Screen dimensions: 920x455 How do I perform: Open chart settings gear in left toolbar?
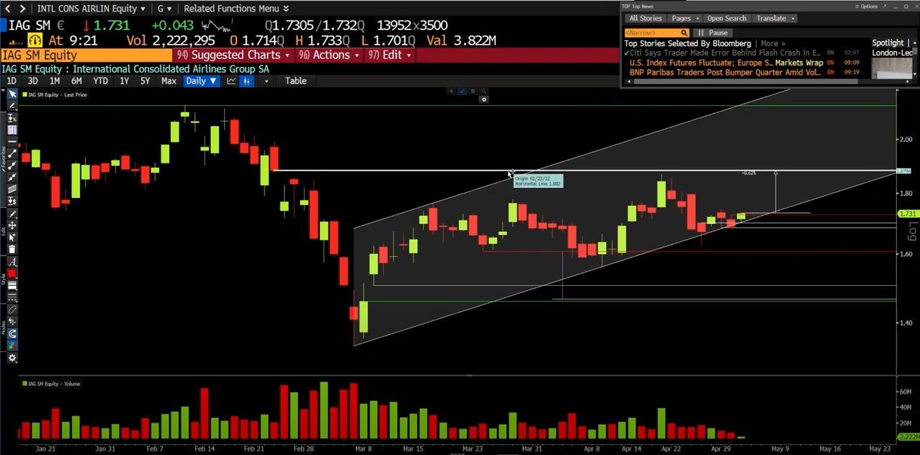click(12, 358)
